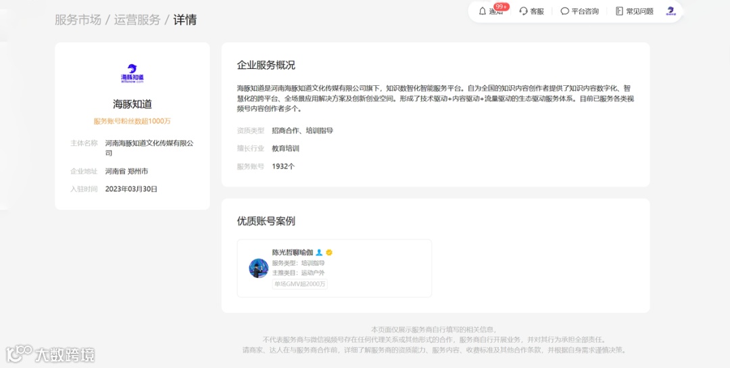
Task: Click the blue person icon beside 陈光哲聊瑜伽
Action: [319, 252]
